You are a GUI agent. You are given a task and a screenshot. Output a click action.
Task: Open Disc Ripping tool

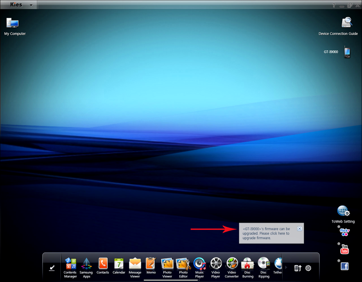coord(264,264)
